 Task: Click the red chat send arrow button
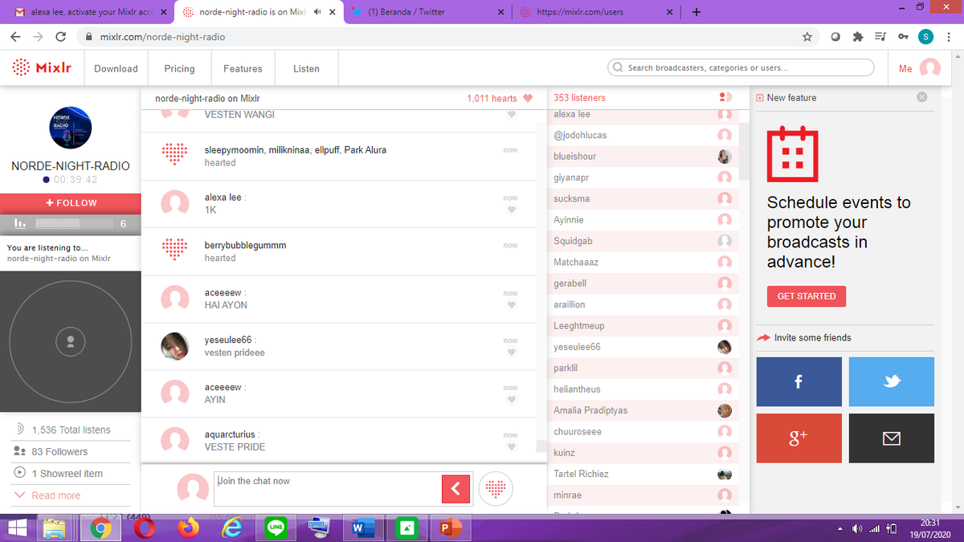tap(455, 487)
